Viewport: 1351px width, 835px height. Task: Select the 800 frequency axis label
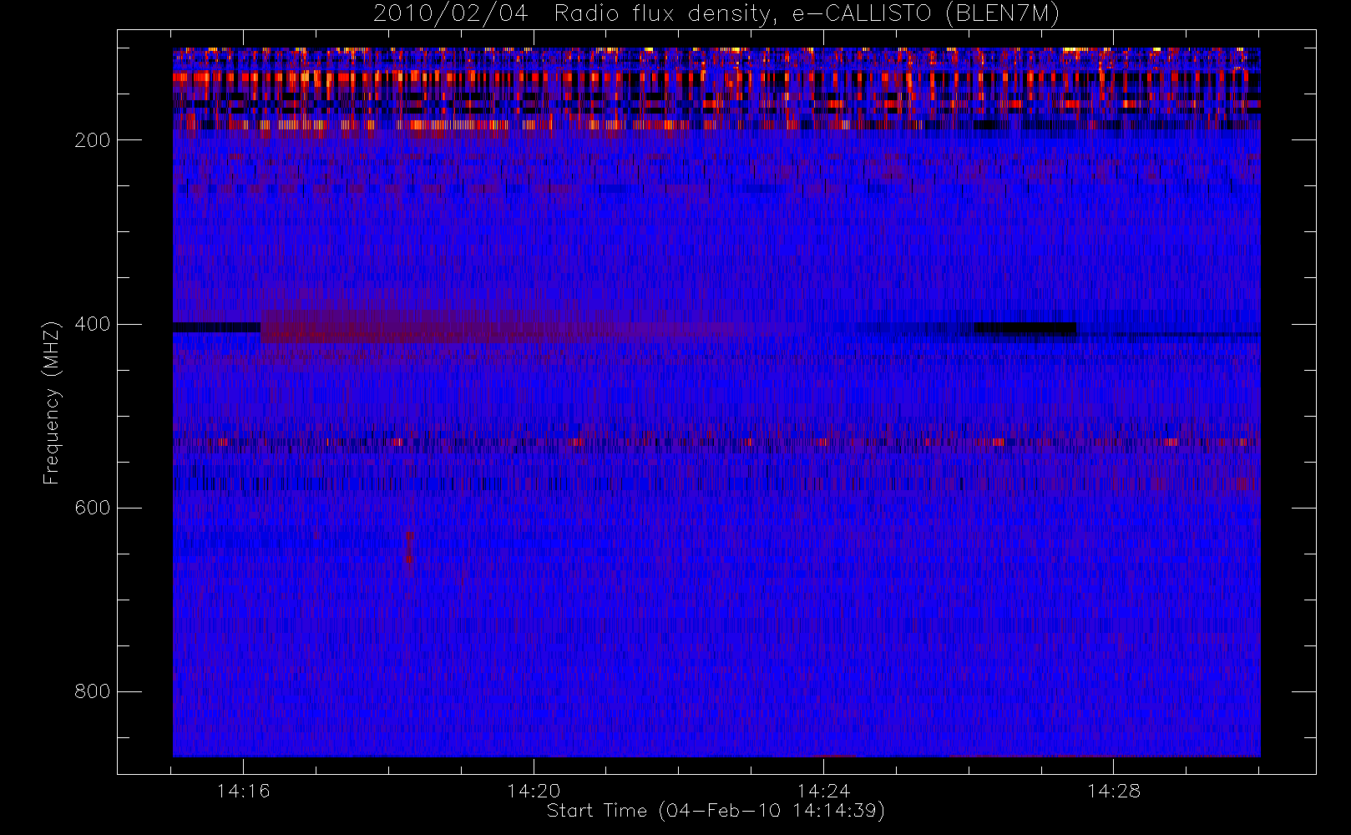point(92,691)
